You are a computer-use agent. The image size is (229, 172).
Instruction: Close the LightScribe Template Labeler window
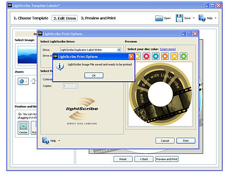point(219,6)
